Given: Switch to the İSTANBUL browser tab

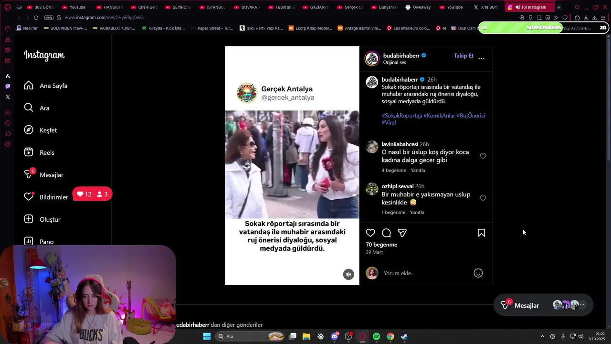Looking at the screenshot, I should (x=212, y=7).
